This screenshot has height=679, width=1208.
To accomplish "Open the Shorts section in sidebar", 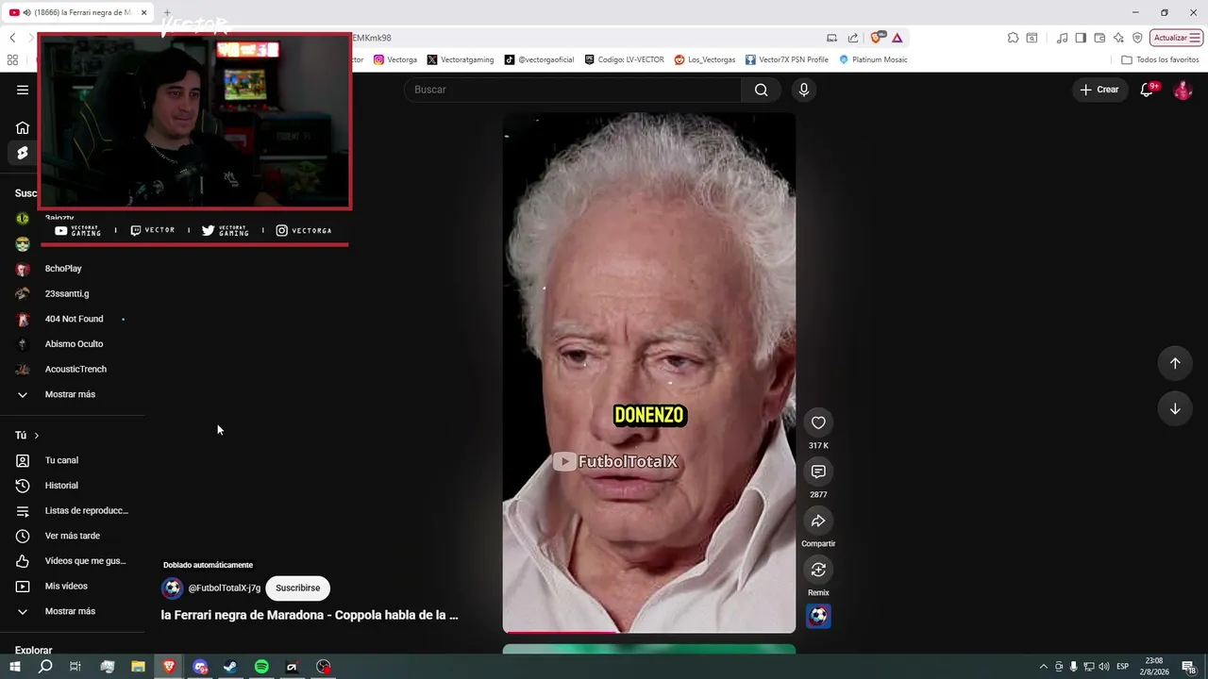I will coord(23,153).
